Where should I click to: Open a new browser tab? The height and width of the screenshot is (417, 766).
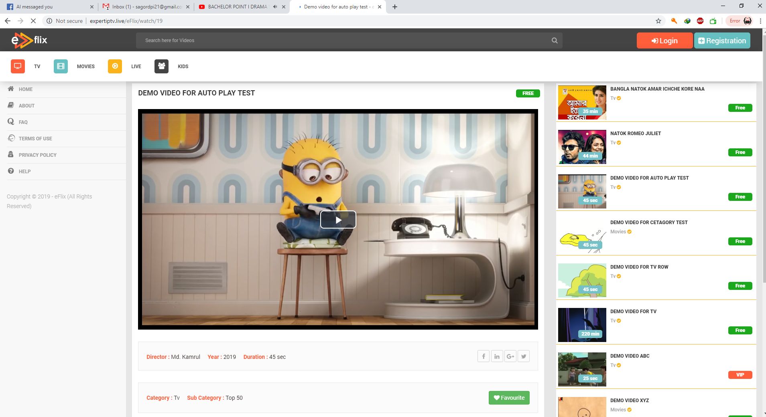click(x=395, y=7)
